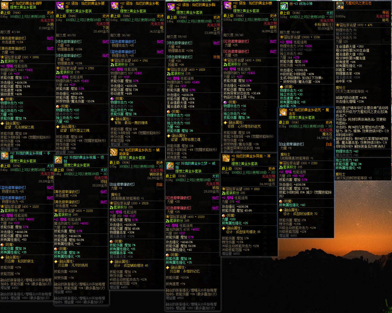
Task: Click the 传说 rarity label
Action: click(x=386, y=13)
